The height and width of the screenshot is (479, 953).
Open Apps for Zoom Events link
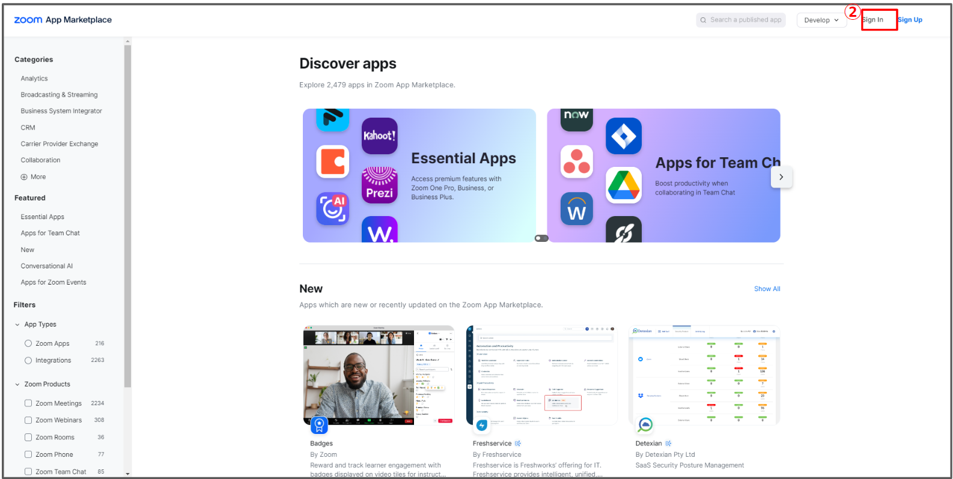tap(53, 283)
